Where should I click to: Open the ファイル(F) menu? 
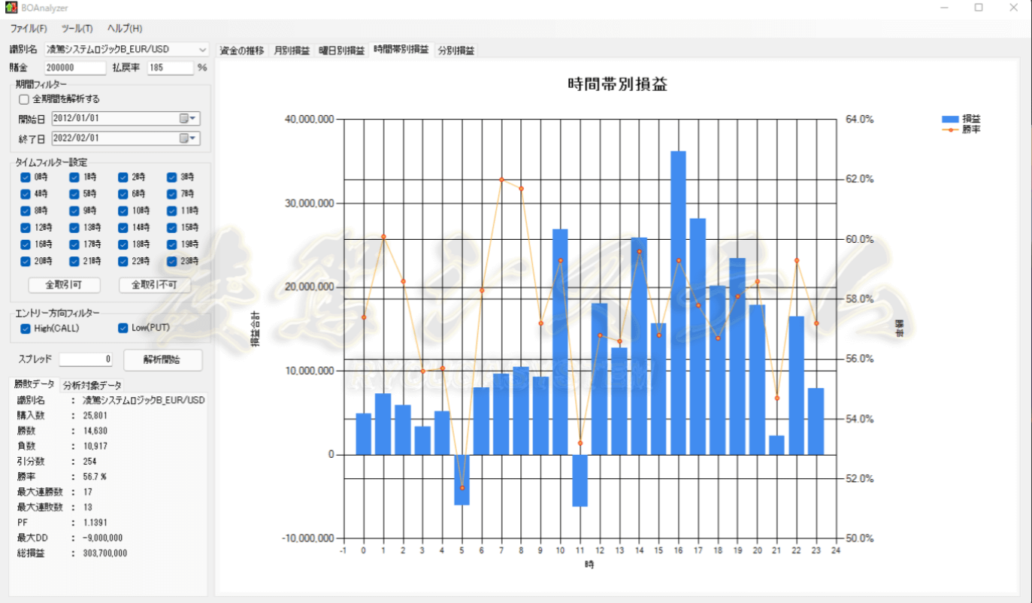29,29
